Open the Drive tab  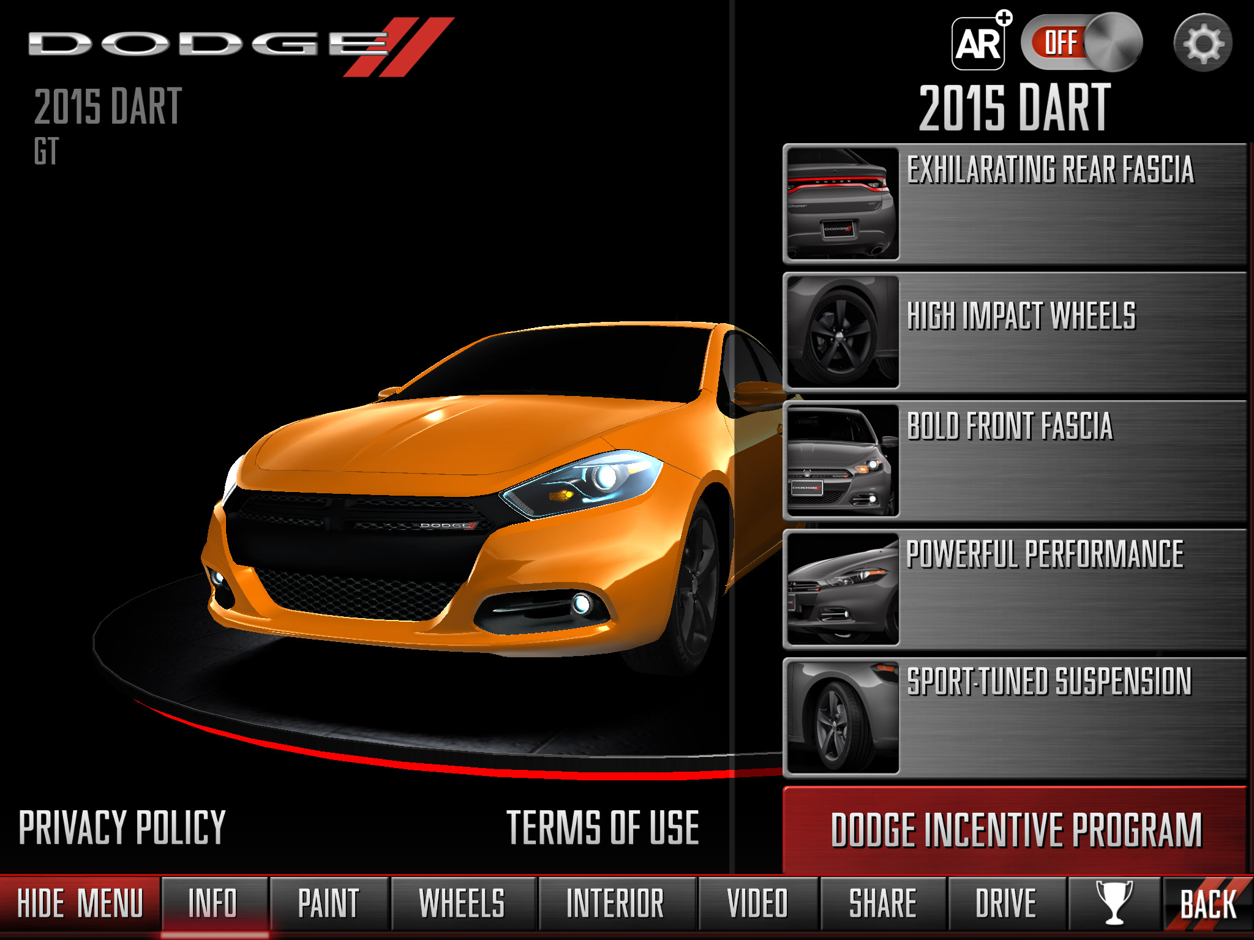(1007, 903)
